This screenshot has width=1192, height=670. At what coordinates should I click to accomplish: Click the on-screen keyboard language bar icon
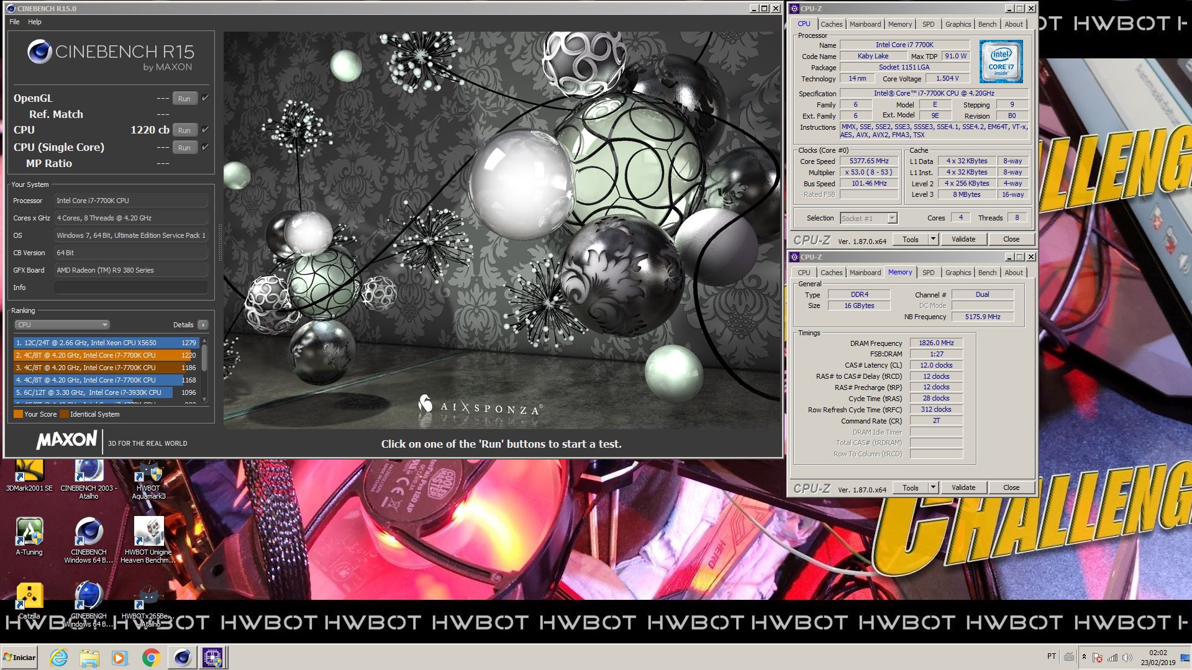click(x=1069, y=656)
